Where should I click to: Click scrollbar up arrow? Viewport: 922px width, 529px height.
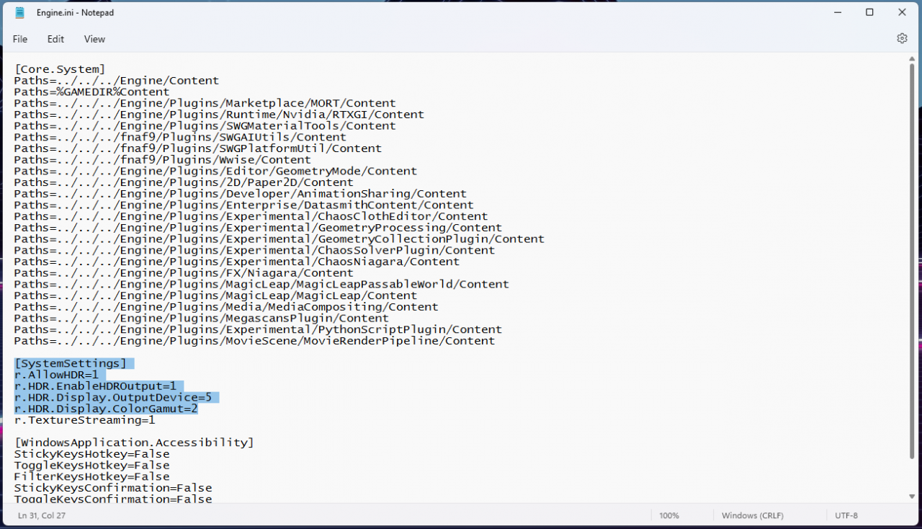pos(912,60)
